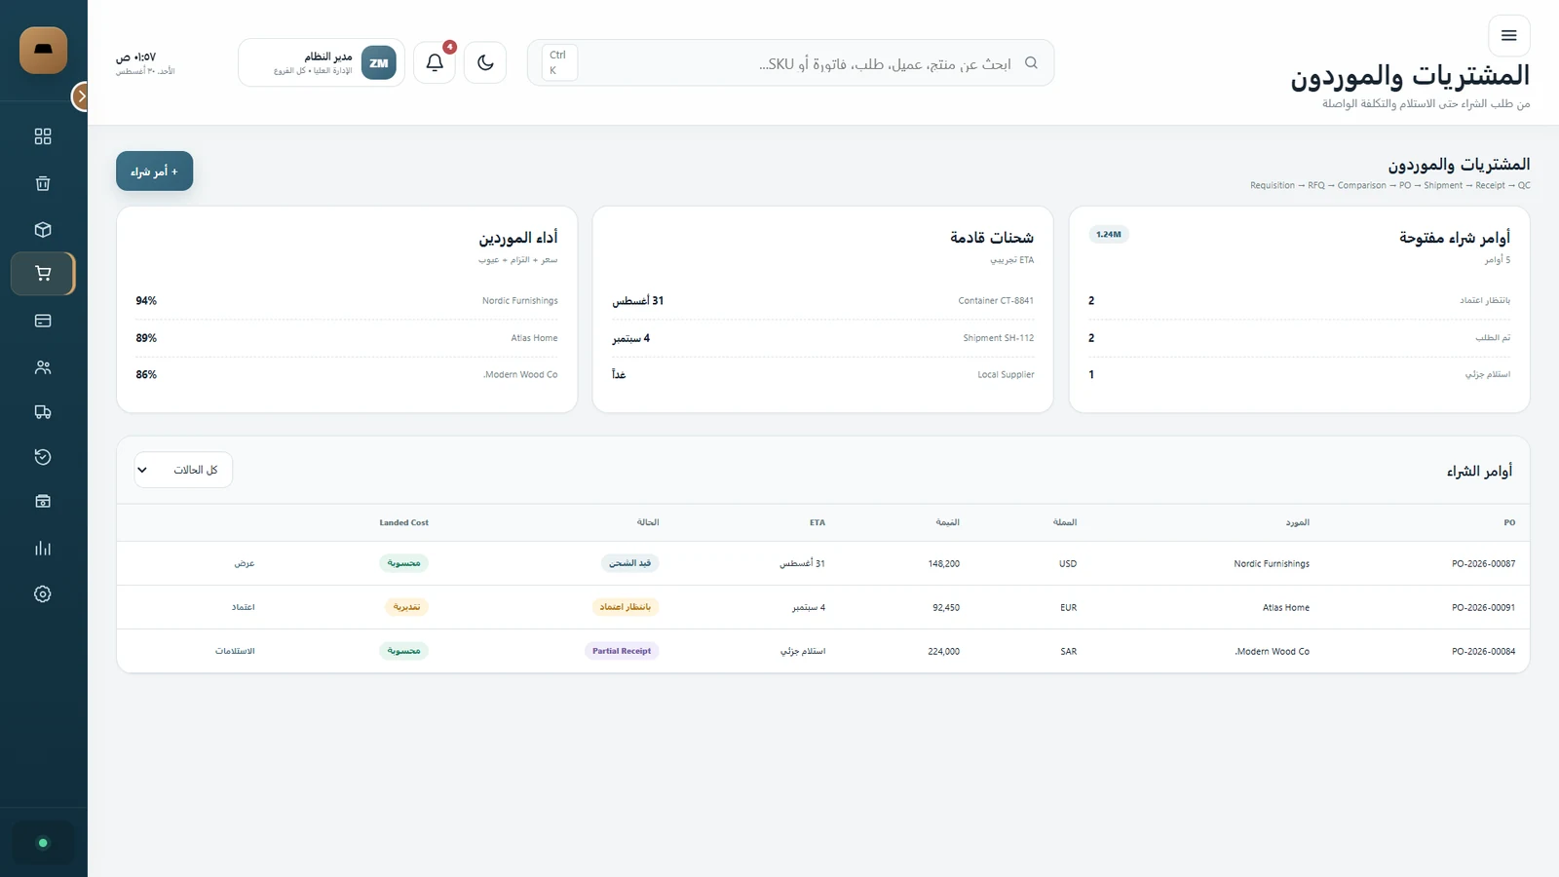Click the 1.24M badge on open orders card

pyautogui.click(x=1109, y=235)
